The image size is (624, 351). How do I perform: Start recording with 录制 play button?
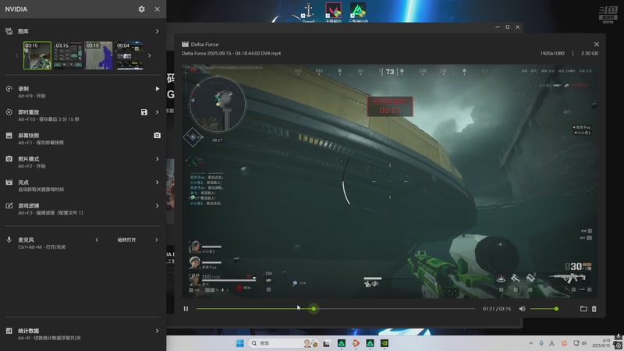click(x=158, y=89)
